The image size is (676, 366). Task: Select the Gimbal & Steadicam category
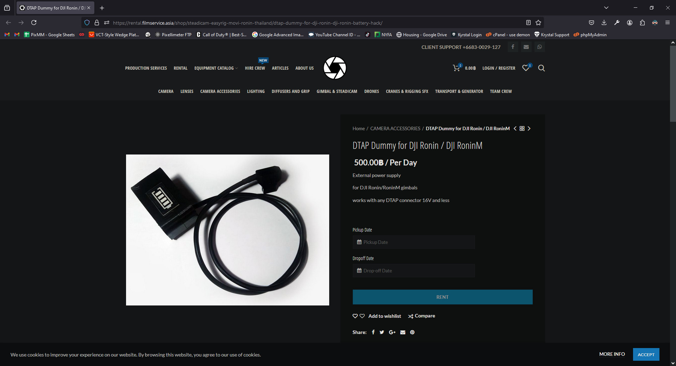(x=337, y=91)
